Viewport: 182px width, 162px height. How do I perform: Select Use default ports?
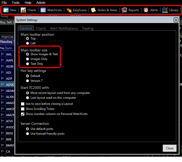27,129
